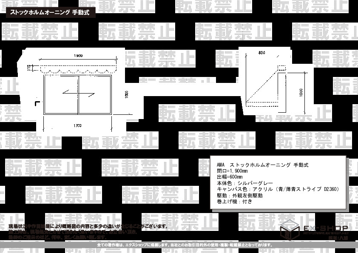The image size is (358, 253).
Task: Click the EX-SHOP brand name text
Action: click(x=325, y=228)
